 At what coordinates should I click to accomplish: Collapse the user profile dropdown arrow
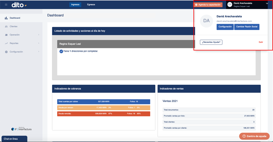(x=267, y=3)
